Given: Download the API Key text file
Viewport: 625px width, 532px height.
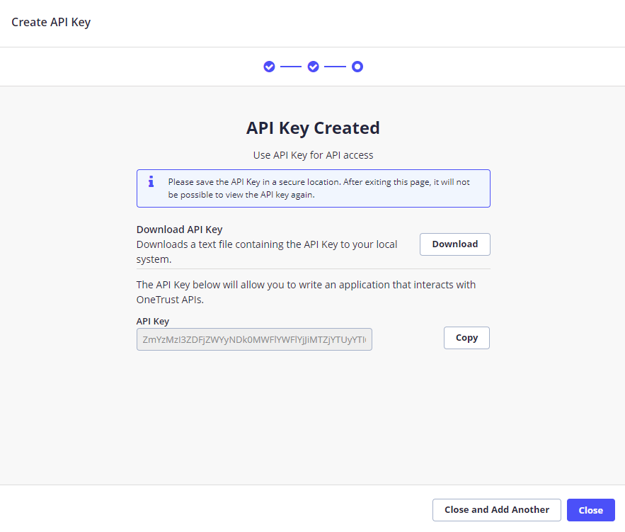Looking at the screenshot, I should tap(454, 244).
